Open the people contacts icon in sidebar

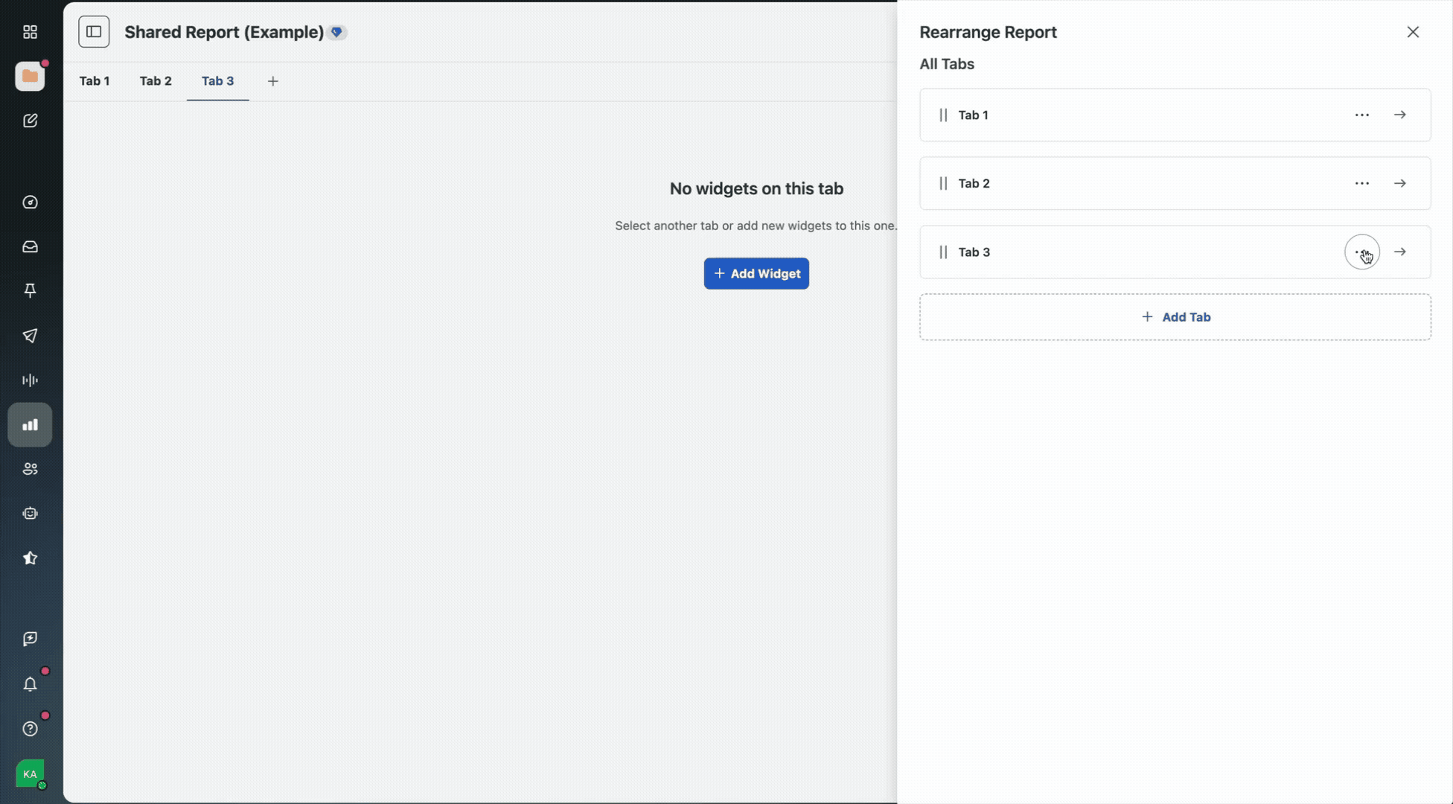(30, 469)
